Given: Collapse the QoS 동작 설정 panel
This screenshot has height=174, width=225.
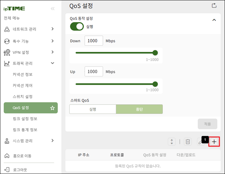Looking at the screenshot, I should click(214, 20).
